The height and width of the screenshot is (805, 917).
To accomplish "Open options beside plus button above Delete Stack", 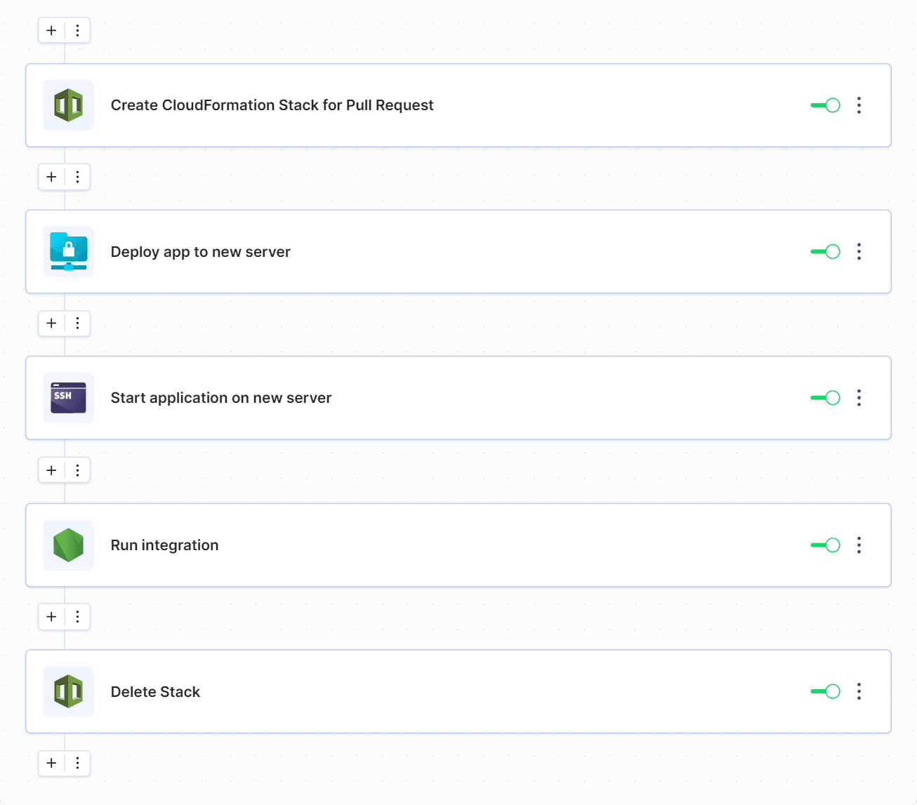I will (x=77, y=617).
